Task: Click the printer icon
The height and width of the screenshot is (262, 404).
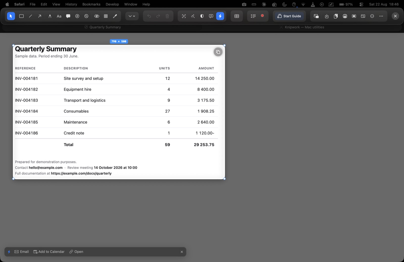Action: (x=345, y=16)
